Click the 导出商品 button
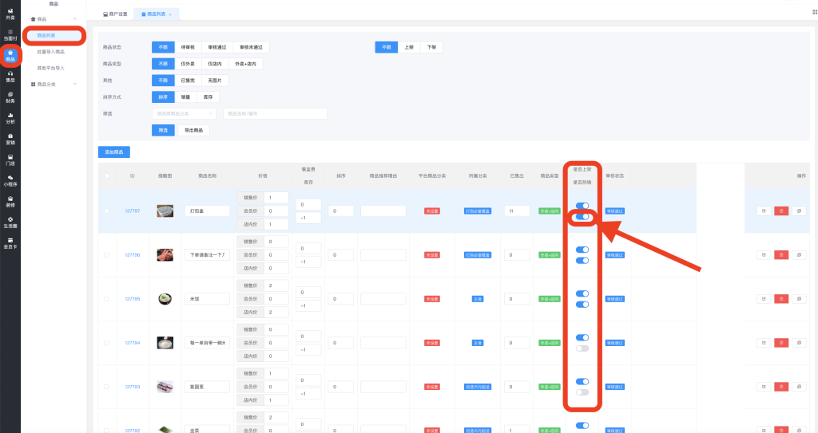Viewport: 818px width, 433px height. coord(193,130)
